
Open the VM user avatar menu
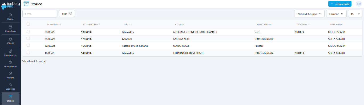(358, 3)
